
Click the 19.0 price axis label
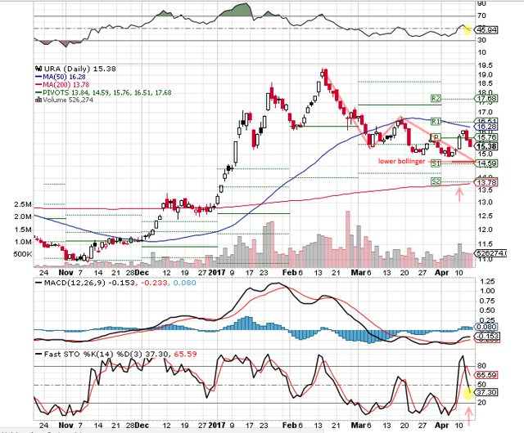485,74
